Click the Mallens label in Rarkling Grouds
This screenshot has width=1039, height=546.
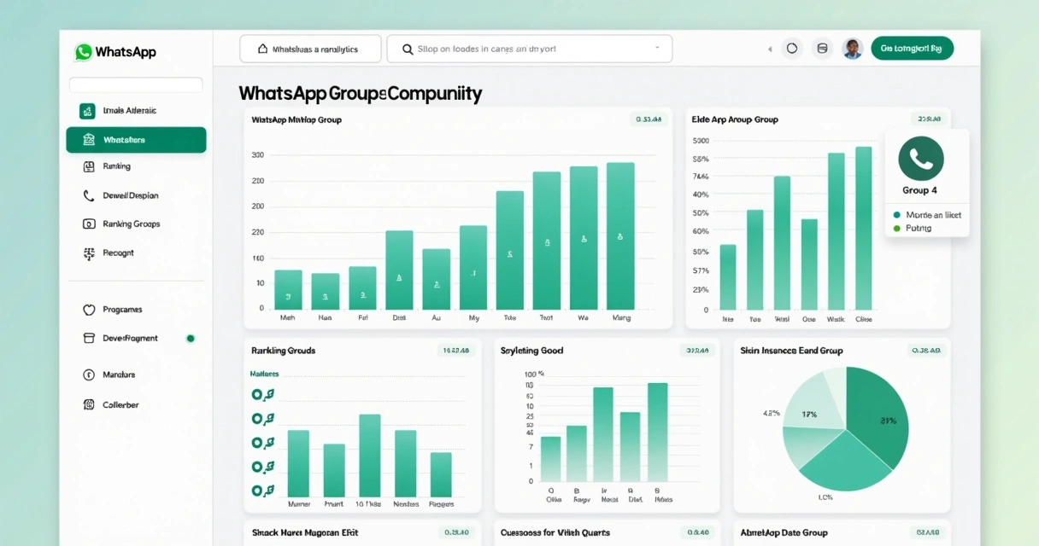point(265,374)
